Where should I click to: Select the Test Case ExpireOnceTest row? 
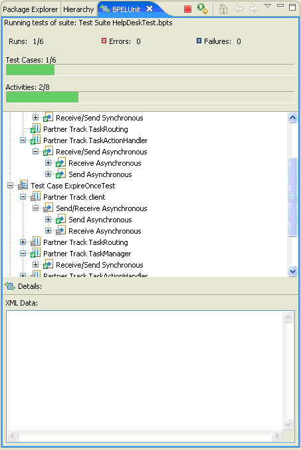click(73, 186)
